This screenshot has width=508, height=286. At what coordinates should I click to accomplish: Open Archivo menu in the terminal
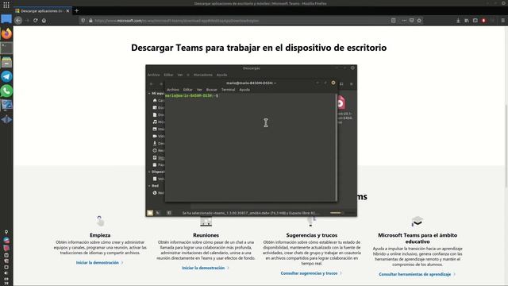coord(173,90)
